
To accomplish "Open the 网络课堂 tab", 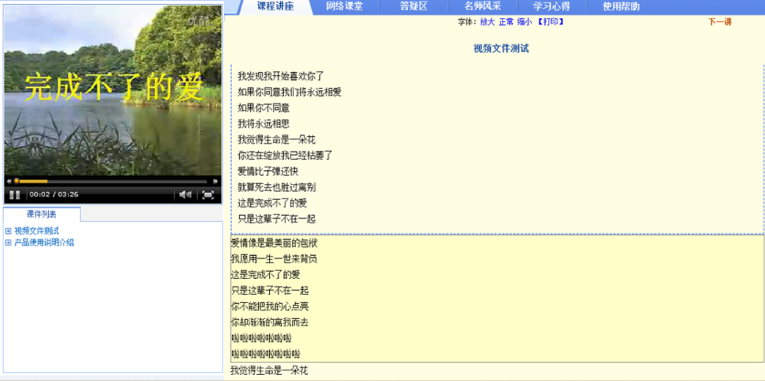I will pyautogui.click(x=344, y=7).
